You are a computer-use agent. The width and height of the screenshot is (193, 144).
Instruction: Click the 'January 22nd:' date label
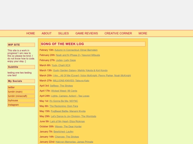pos(47,142)
